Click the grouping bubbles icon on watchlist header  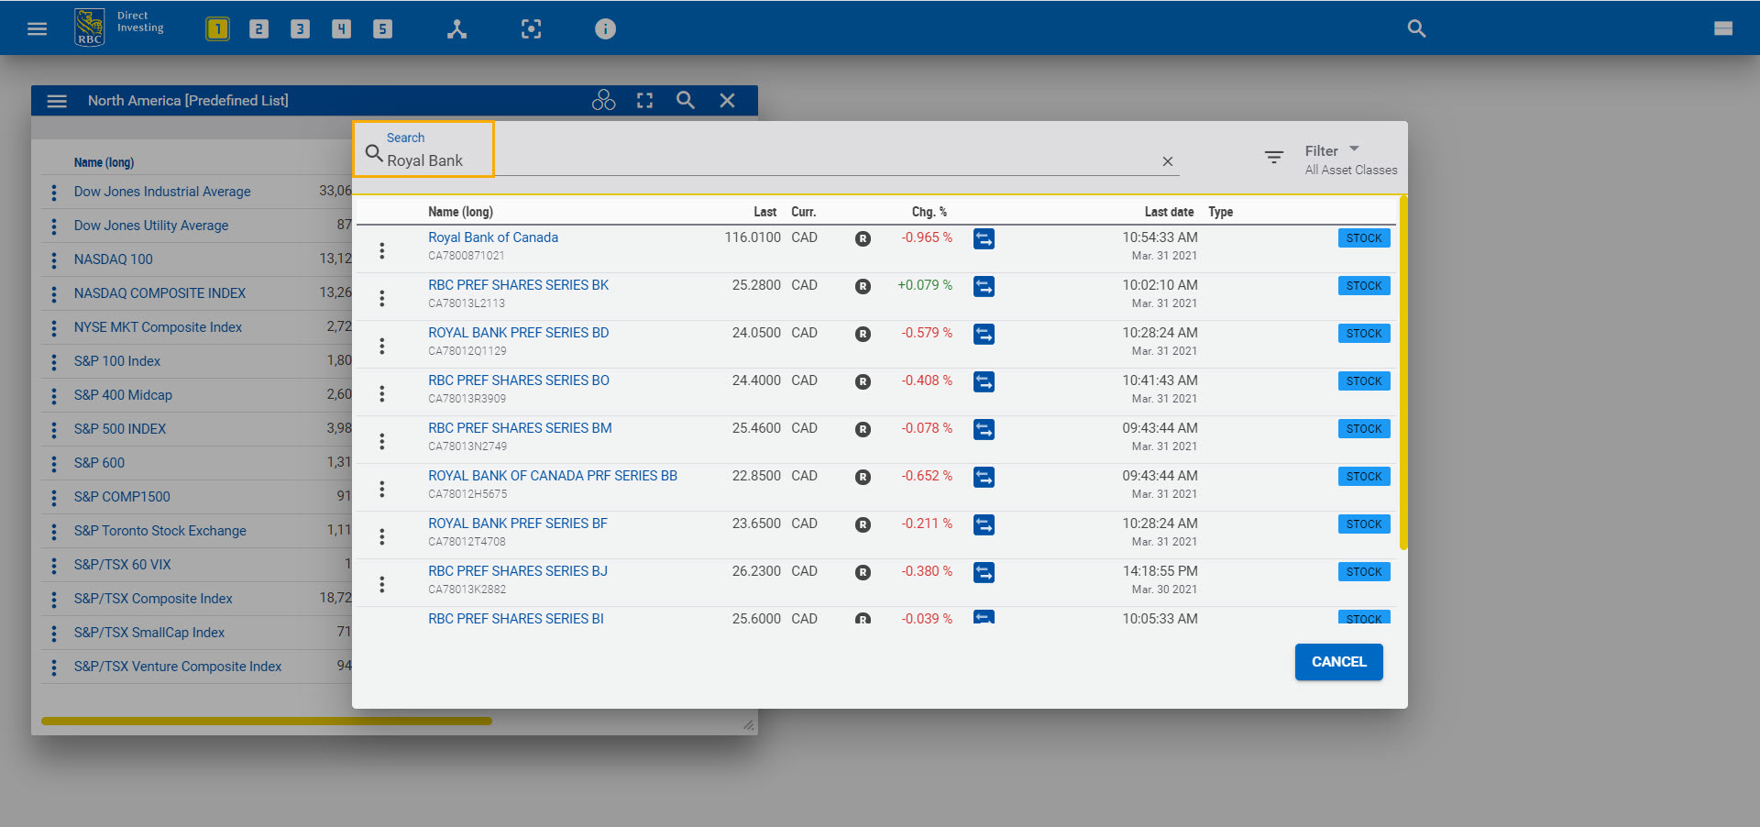pyautogui.click(x=603, y=100)
